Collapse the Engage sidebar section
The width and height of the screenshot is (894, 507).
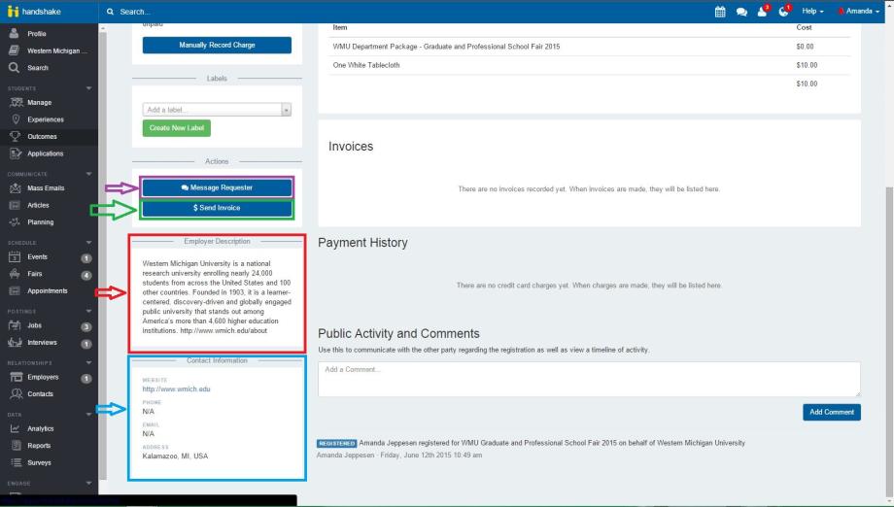[89, 483]
